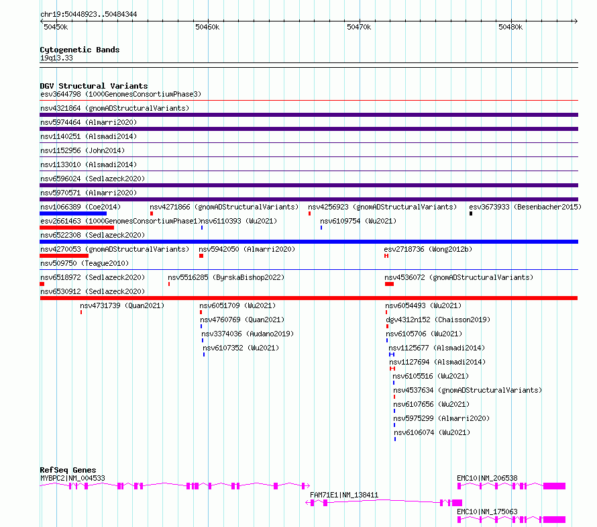Click nsv6105516 (Wu2021) label

[x=431, y=376]
